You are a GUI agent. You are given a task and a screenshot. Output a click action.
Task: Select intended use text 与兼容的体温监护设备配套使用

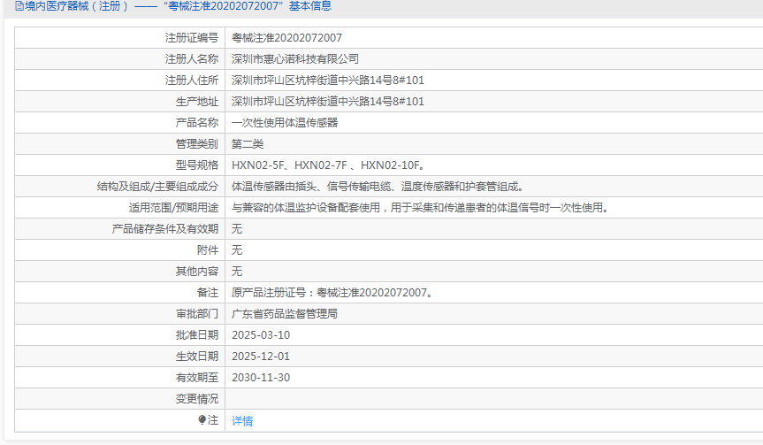421,208
